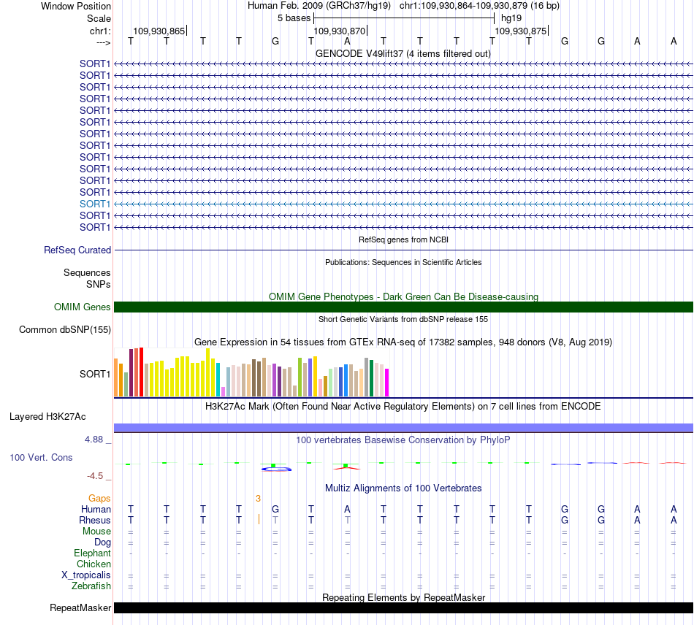Click the OMIM Gene Phenotypes title text

coord(403,296)
